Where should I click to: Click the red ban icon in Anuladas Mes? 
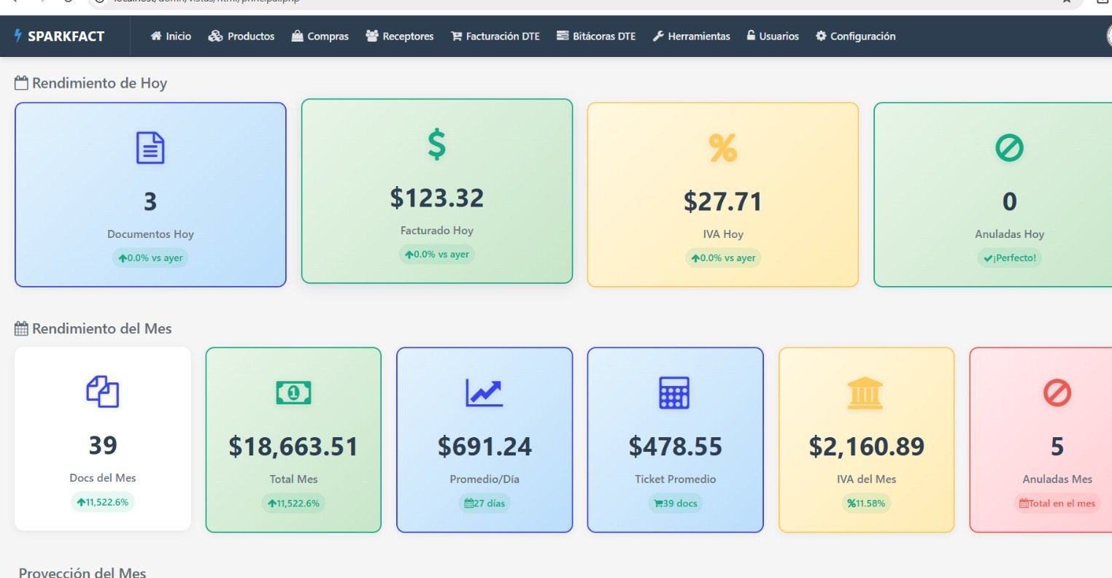1057,393
